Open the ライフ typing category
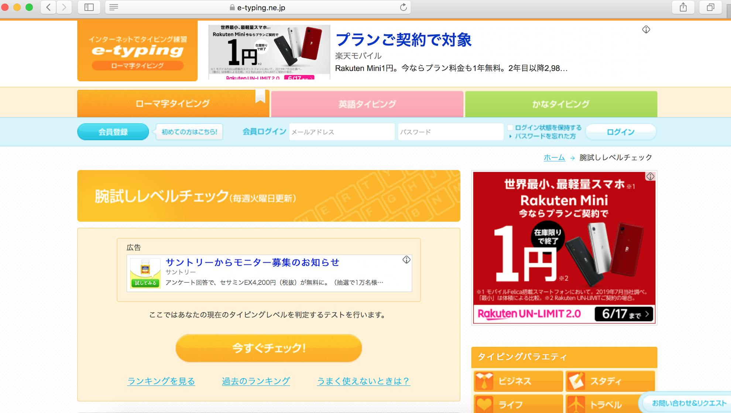The width and height of the screenshot is (731, 413). coord(518,404)
